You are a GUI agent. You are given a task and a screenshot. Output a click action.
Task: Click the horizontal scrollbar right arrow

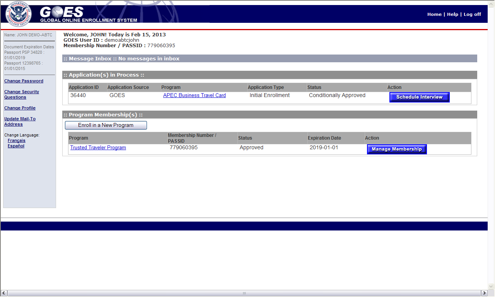tap(484, 293)
